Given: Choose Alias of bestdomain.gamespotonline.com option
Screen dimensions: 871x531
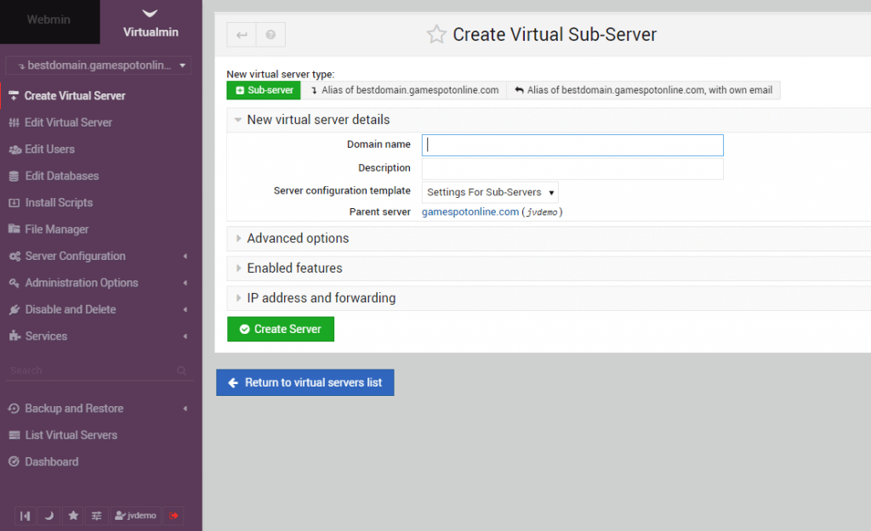Looking at the screenshot, I should coord(405,90).
